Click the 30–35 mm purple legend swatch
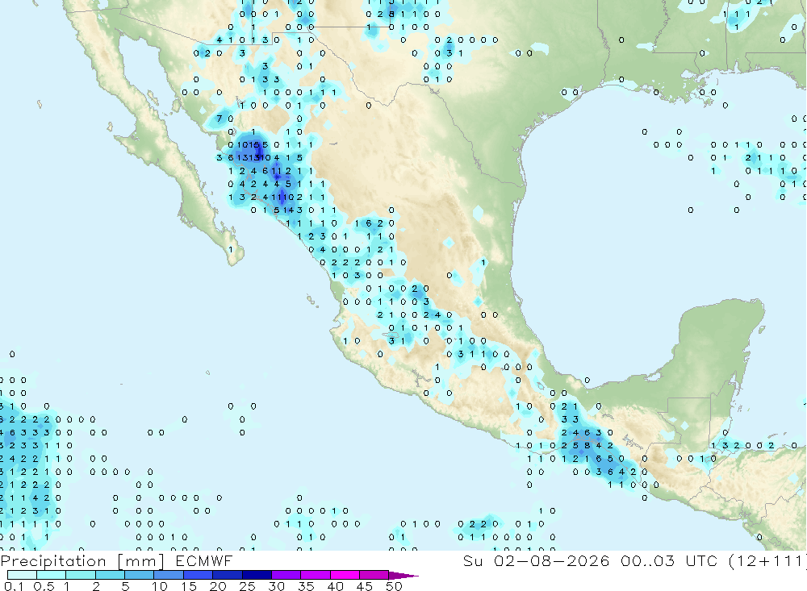Viewport: 807px width, 591px height. click(x=286, y=575)
